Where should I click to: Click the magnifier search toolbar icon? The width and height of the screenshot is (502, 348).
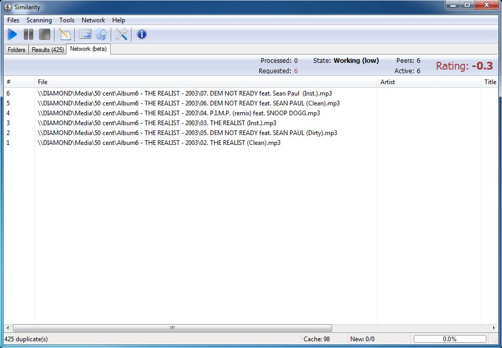click(101, 34)
